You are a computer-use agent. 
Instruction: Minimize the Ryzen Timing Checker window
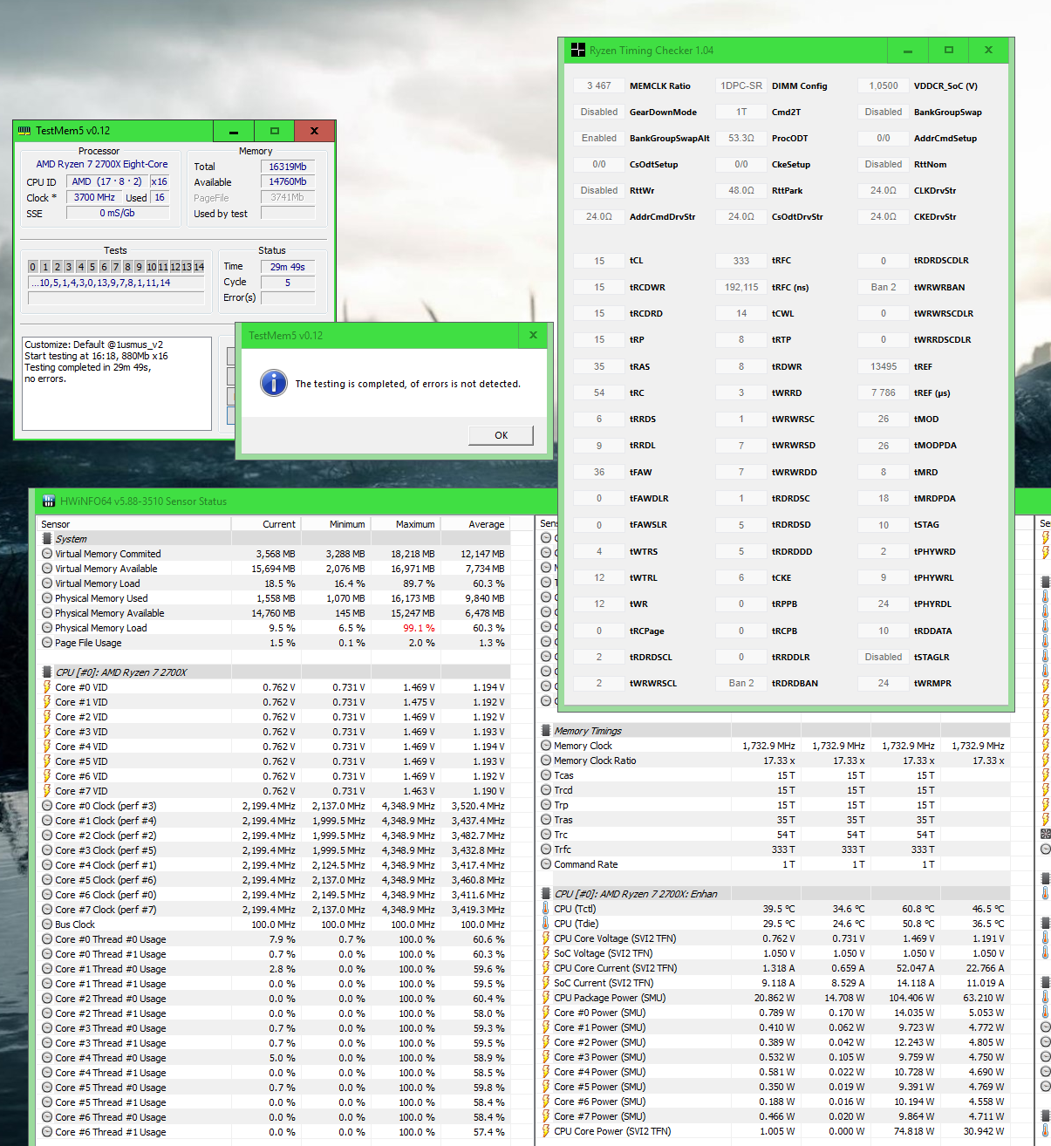coord(908,51)
